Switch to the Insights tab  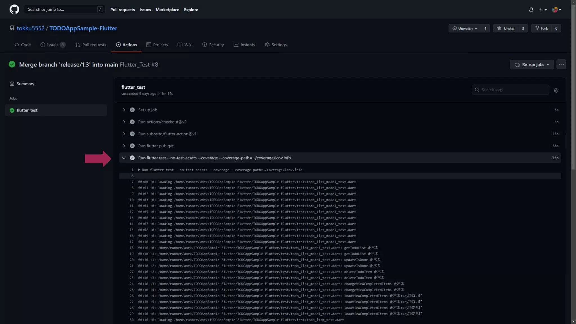pos(244,45)
